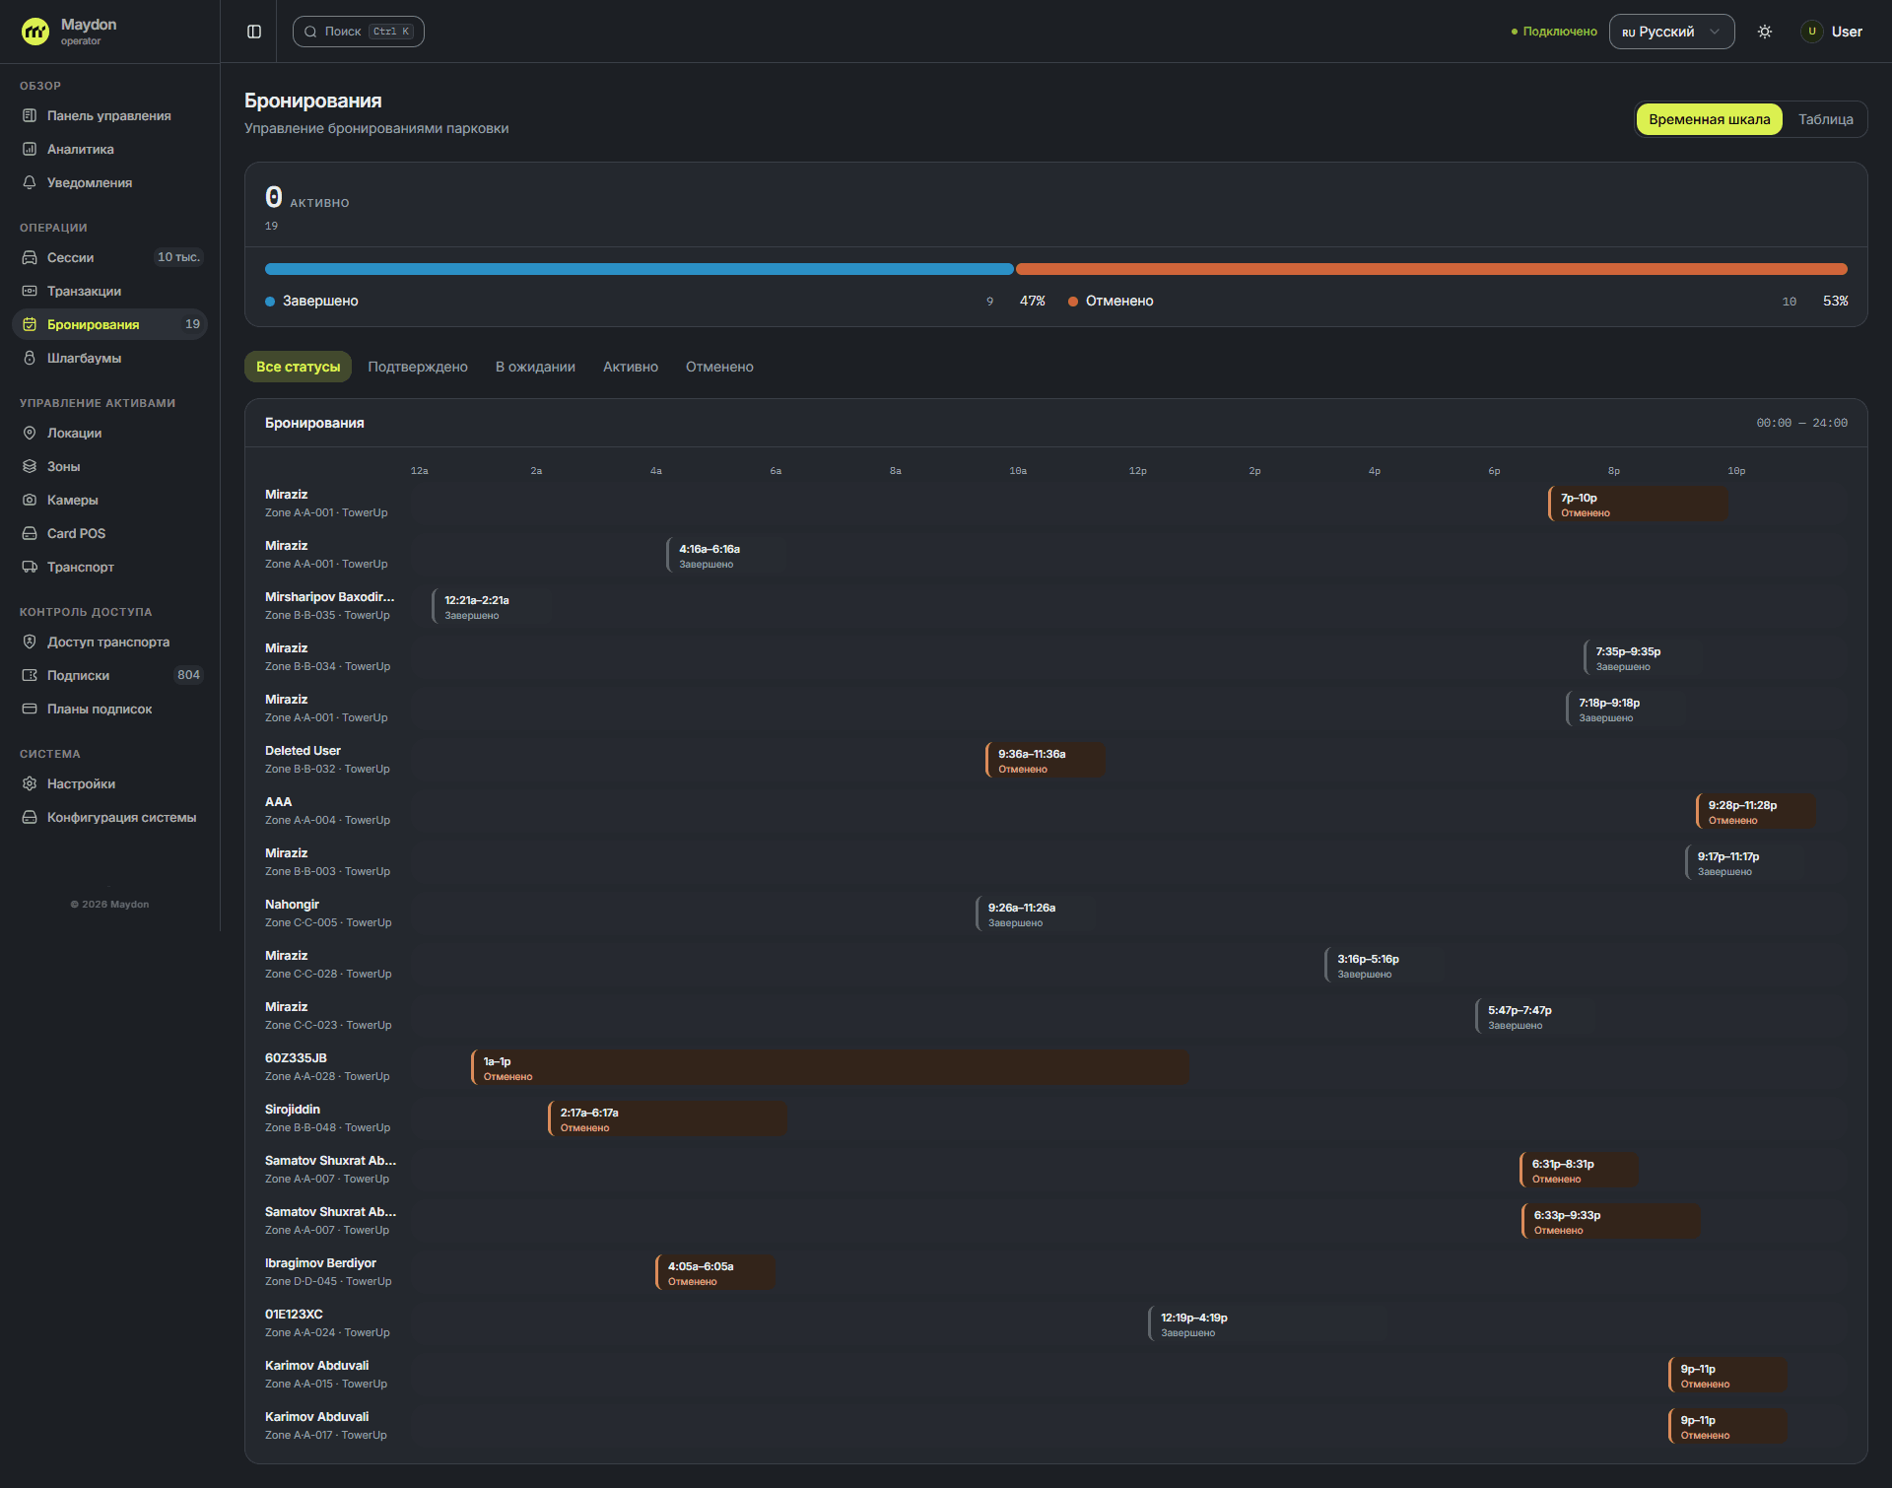The width and height of the screenshot is (1892, 1488).
Task: Click the Maydon logo icon
Action: (35, 32)
